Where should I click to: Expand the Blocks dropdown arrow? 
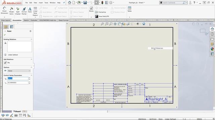tap(91, 17)
